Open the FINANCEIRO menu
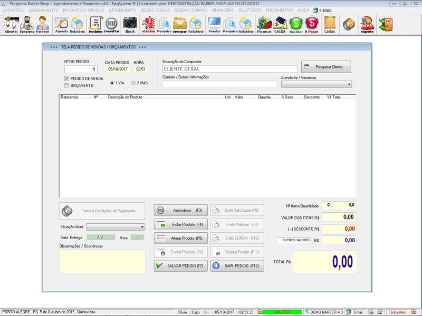Viewport: 422px width, 316px height. click(223, 10)
